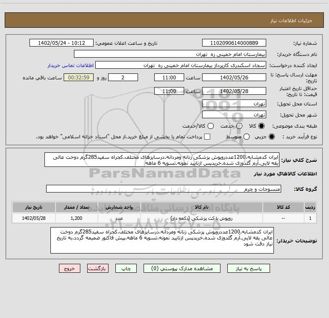This screenshot has width=329, height=318.
Task: Click the تعداد / مقدار column header
Action: click(x=76, y=207)
